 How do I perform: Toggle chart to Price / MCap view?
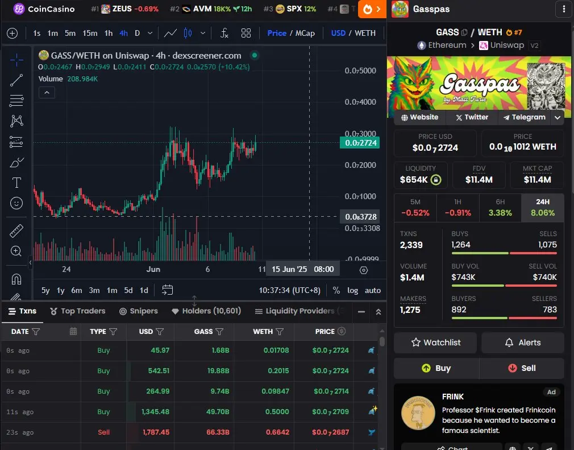[290, 34]
